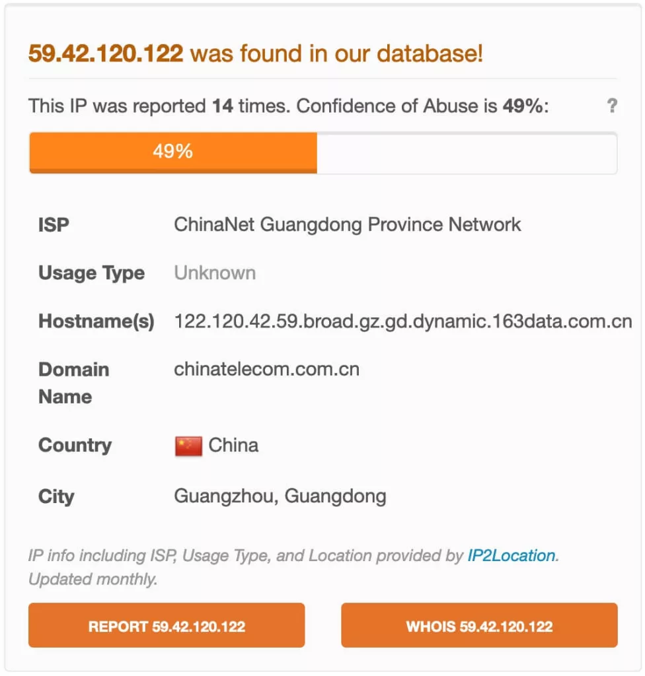Click the Unknown usage type value
Image resolution: width=645 pixels, height=676 pixels.
(215, 273)
